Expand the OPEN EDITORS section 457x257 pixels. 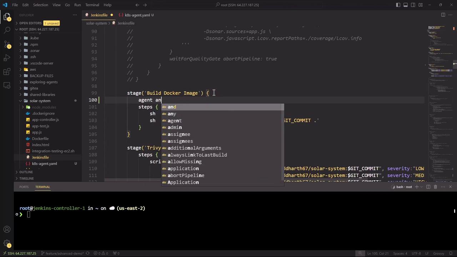click(x=30, y=23)
